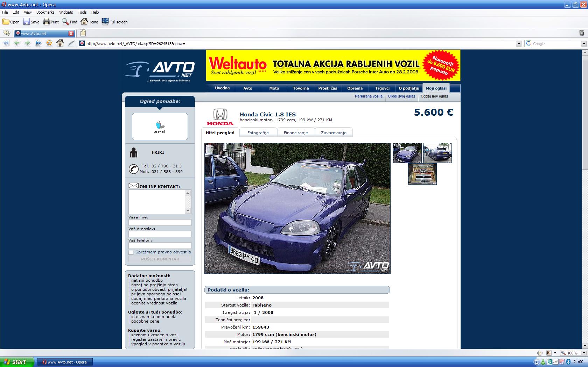Open the closed tabs trash can
The width and height of the screenshot is (588, 367).
(582, 33)
